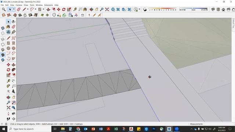Toggle X-Ray face style icon
The height and width of the screenshot is (132, 235).
(3, 28)
